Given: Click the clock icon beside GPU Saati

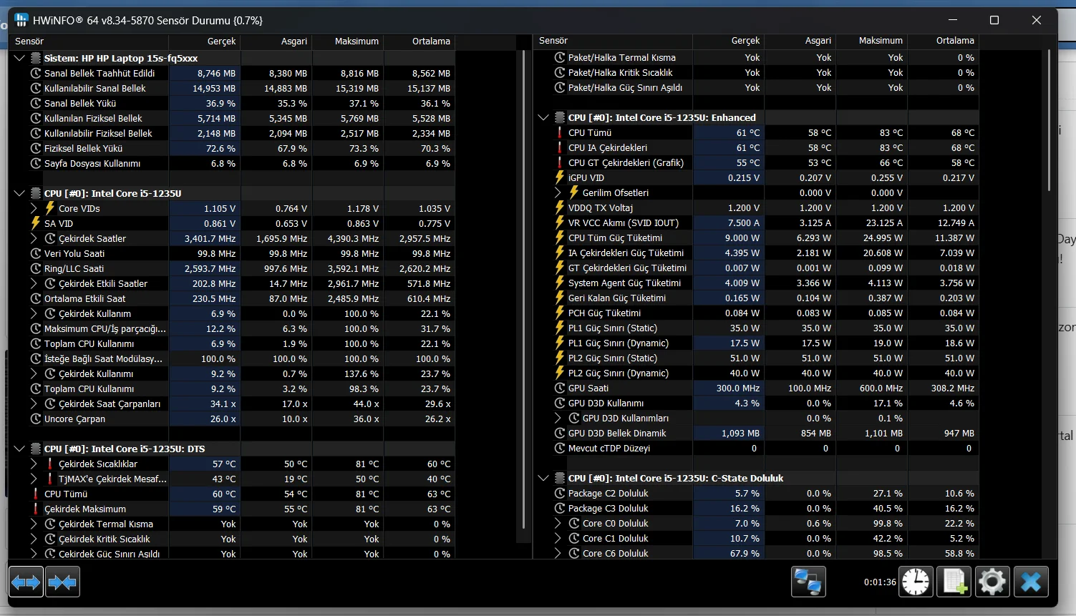Looking at the screenshot, I should click(560, 388).
